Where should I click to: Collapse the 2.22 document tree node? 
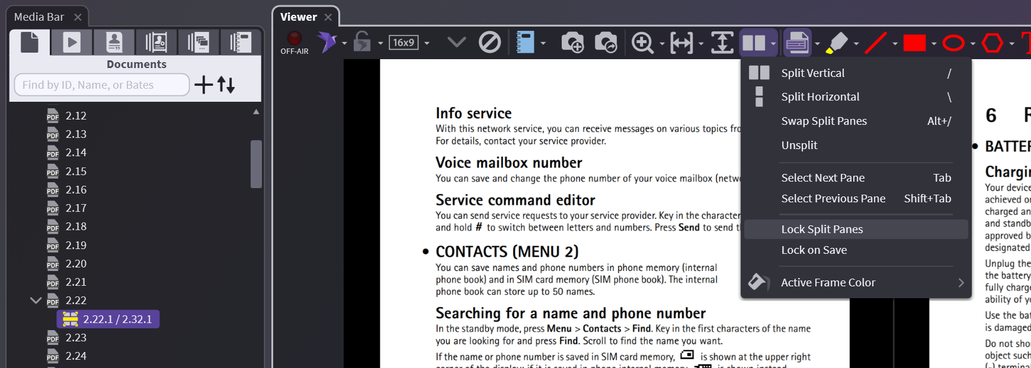36,300
